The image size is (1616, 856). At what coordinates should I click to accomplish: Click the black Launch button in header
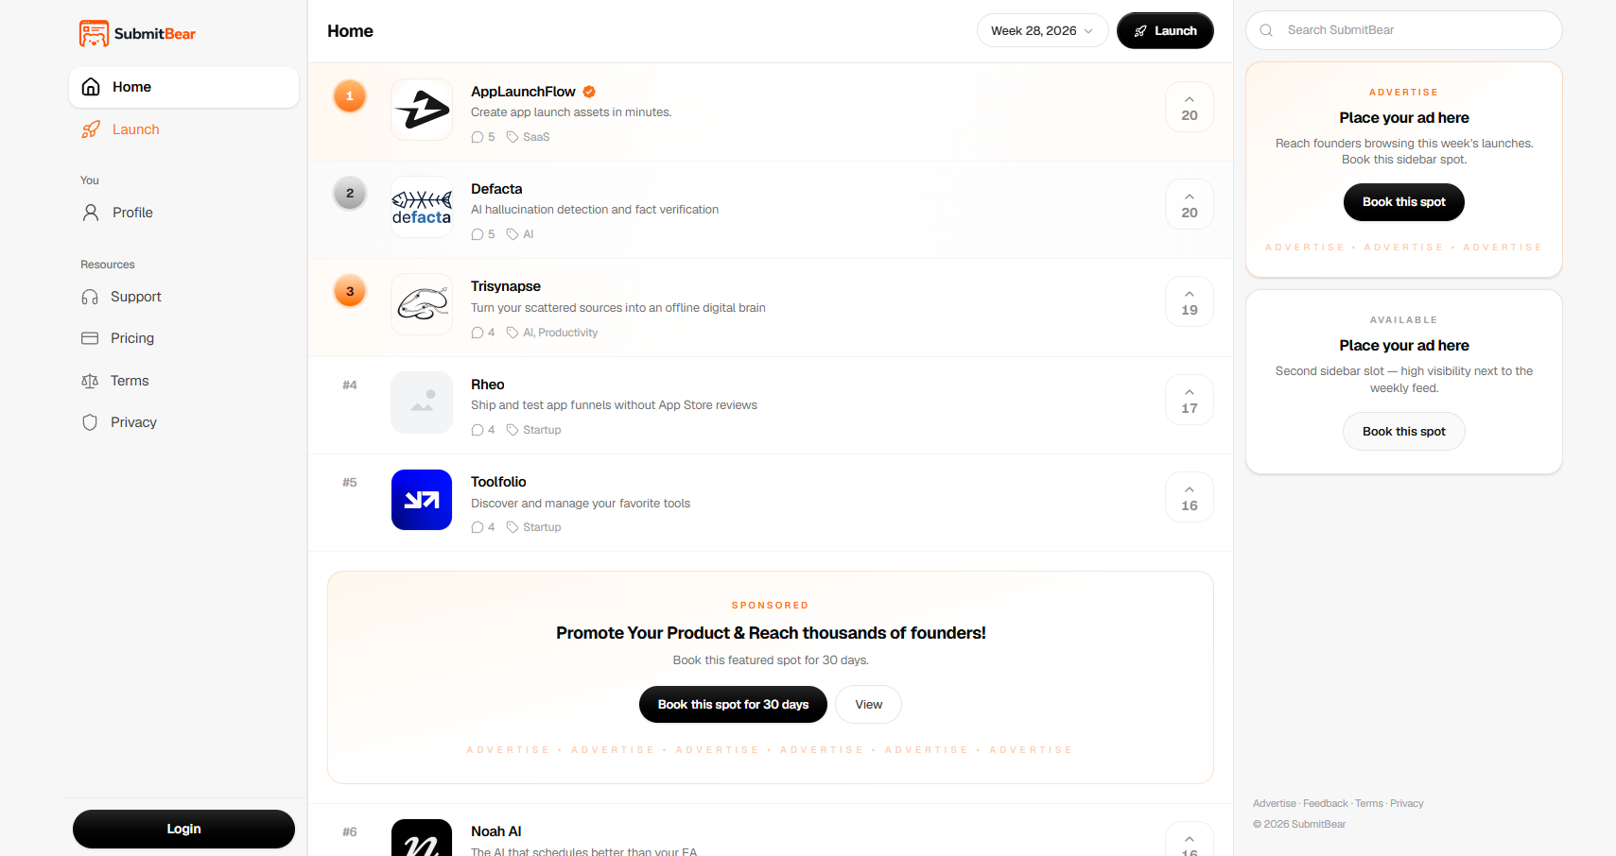[1165, 30]
